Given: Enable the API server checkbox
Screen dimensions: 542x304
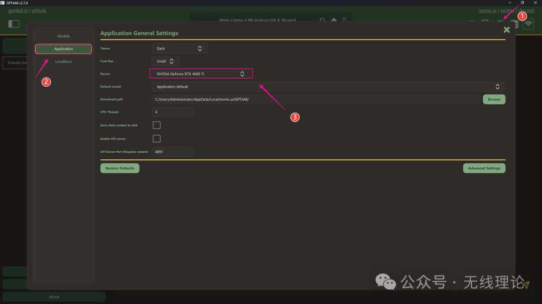Looking at the screenshot, I should coord(157,139).
